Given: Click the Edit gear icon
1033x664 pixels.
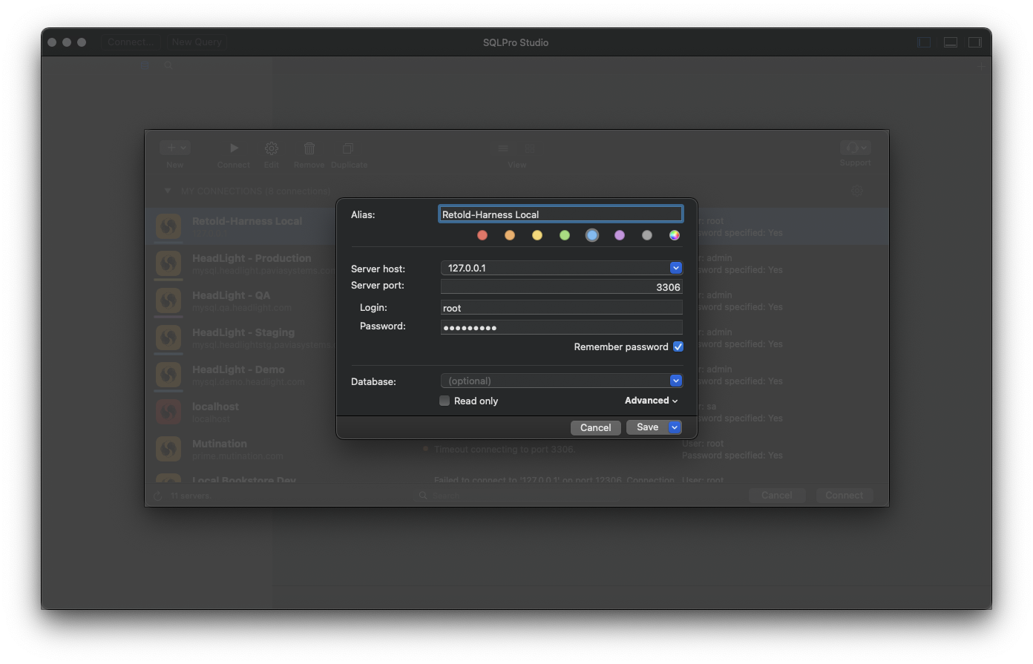Looking at the screenshot, I should click(x=272, y=148).
